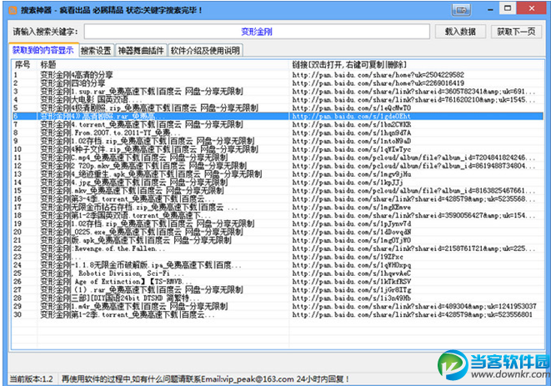
Task: Select row 26 Age of Extinction entry
Action: pos(278,282)
